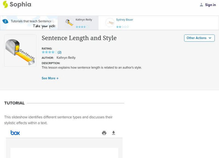Click the rating count (2) link
The image size is (219, 158).
[59, 52]
